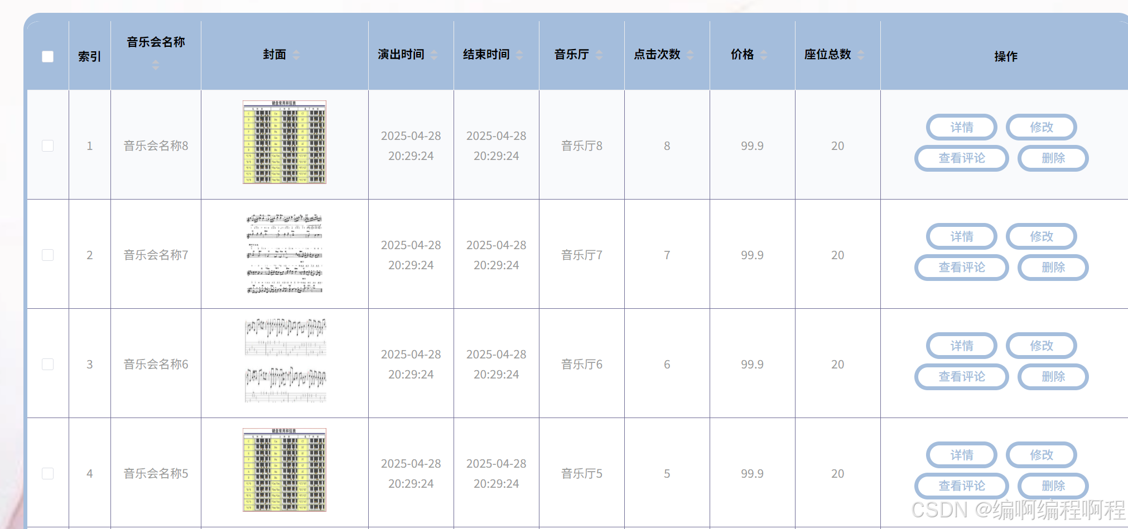Click the 结束时间 cell in row 音乐会名称7
Image resolution: width=1128 pixels, height=529 pixels.
tap(496, 255)
